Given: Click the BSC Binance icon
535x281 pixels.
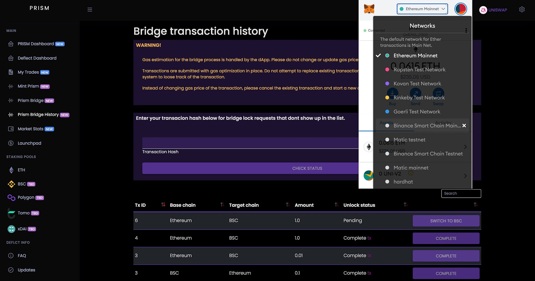Looking at the screenshot, I should pyautogui.click(x=11, y=184).
